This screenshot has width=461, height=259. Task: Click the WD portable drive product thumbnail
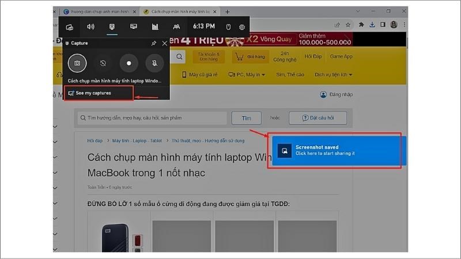coord(116,238)
